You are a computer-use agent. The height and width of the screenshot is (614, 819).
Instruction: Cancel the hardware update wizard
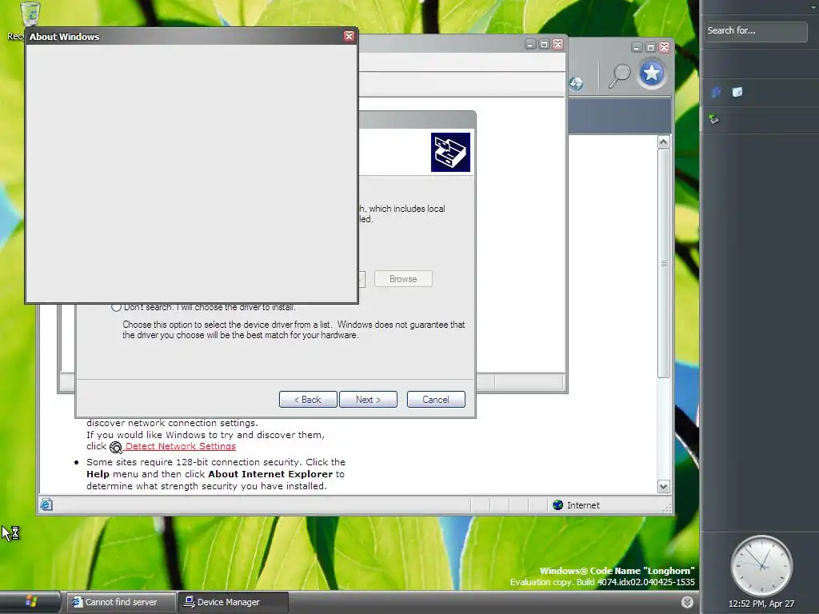click(436, 400)
